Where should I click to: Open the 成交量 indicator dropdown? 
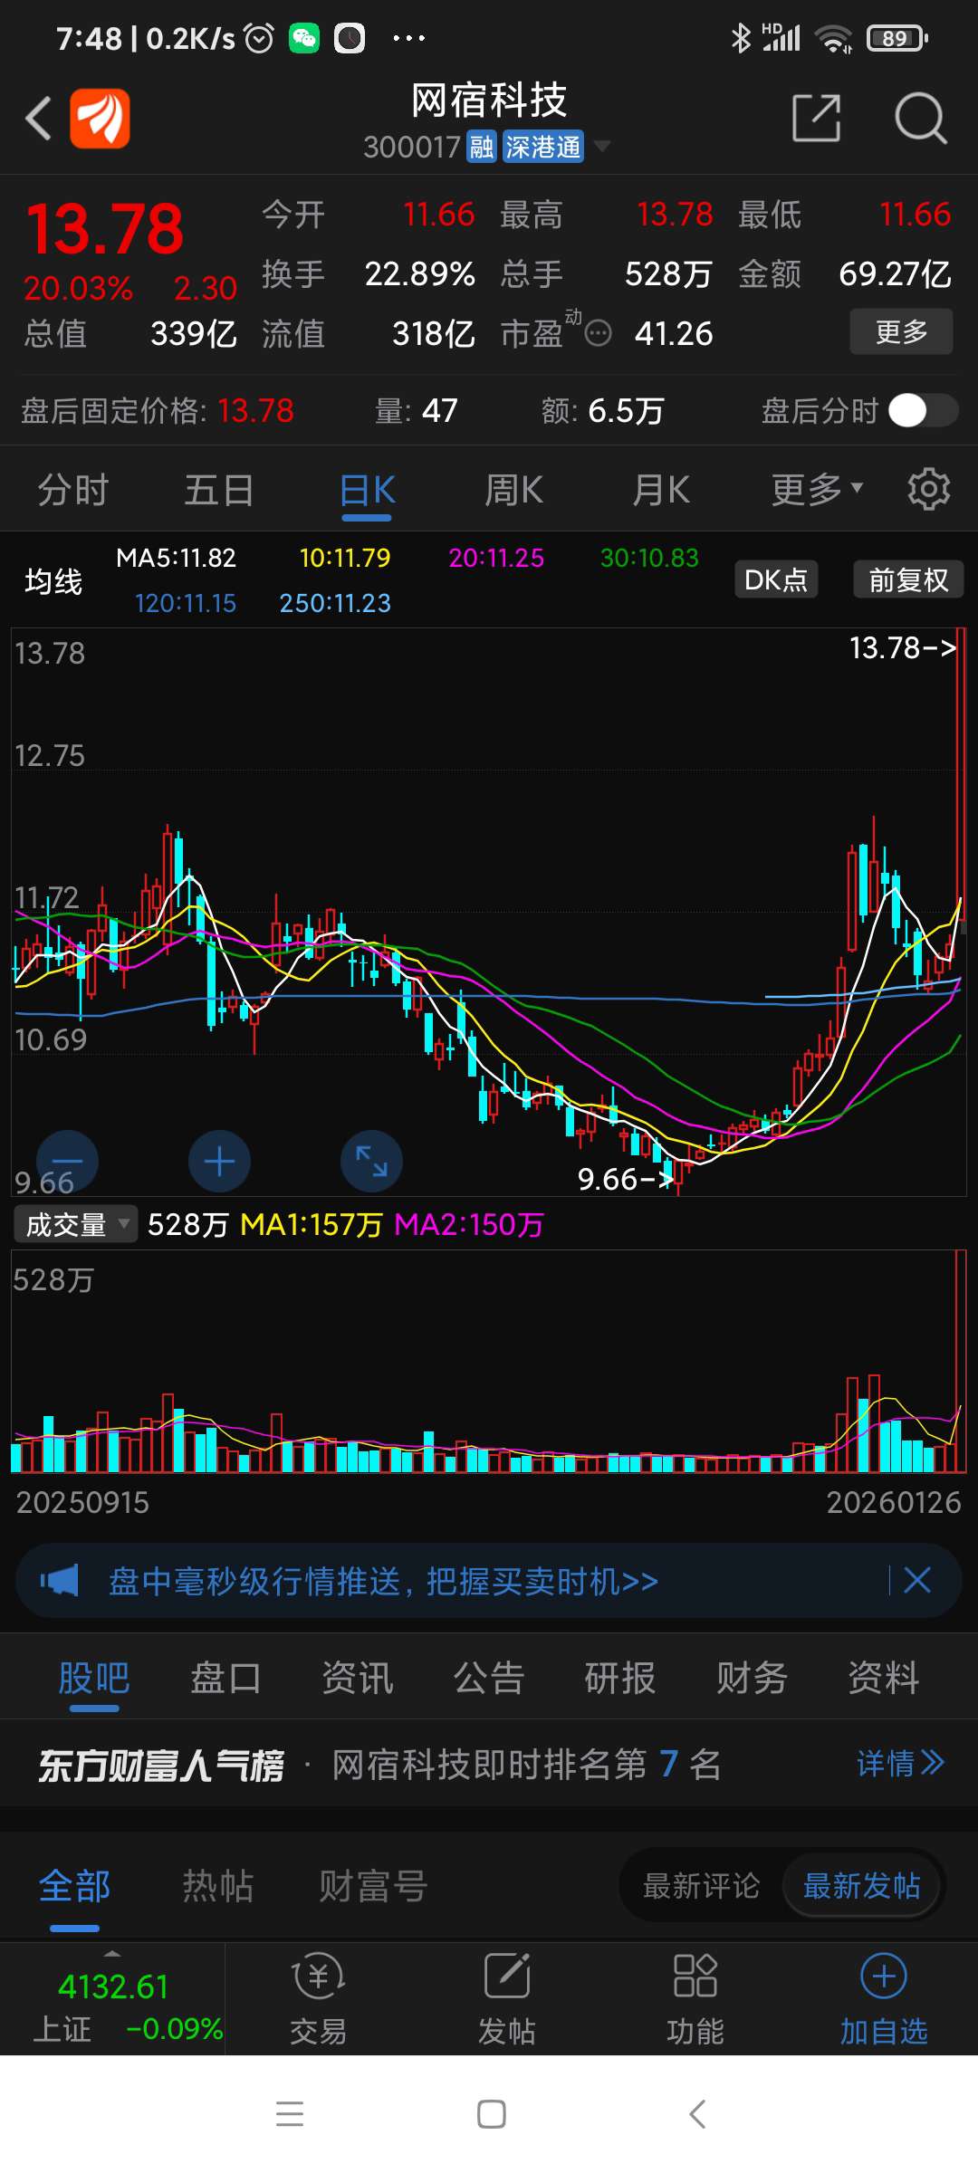coord(75,1224)
